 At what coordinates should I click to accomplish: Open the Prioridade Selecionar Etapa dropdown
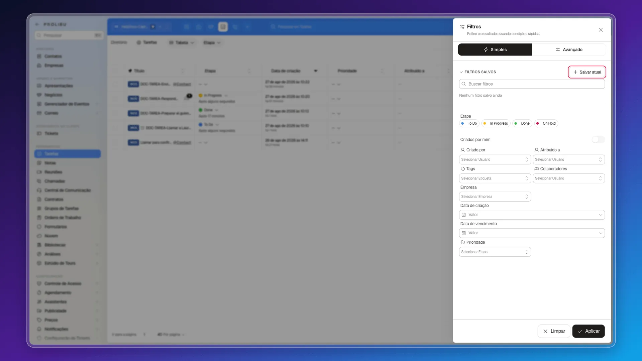(495, 252)
